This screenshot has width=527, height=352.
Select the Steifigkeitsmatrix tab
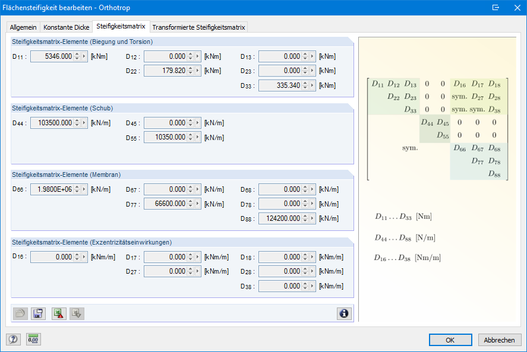pos(121,26)
